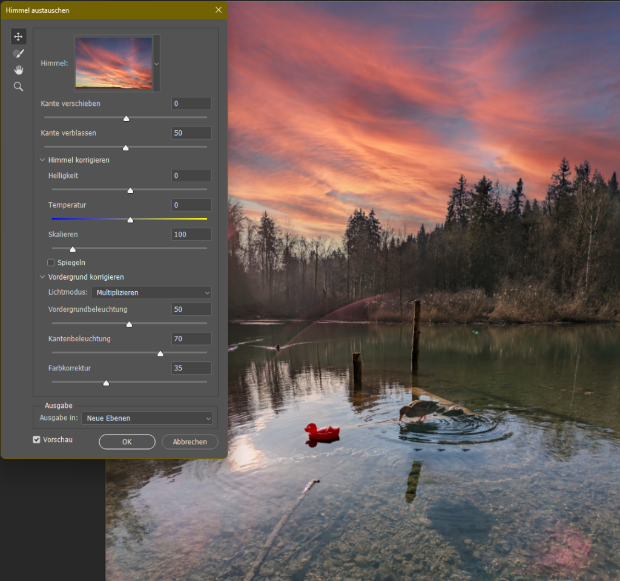Confirm with the OK button
Screen dimensions: 620x581
[127, 442]
